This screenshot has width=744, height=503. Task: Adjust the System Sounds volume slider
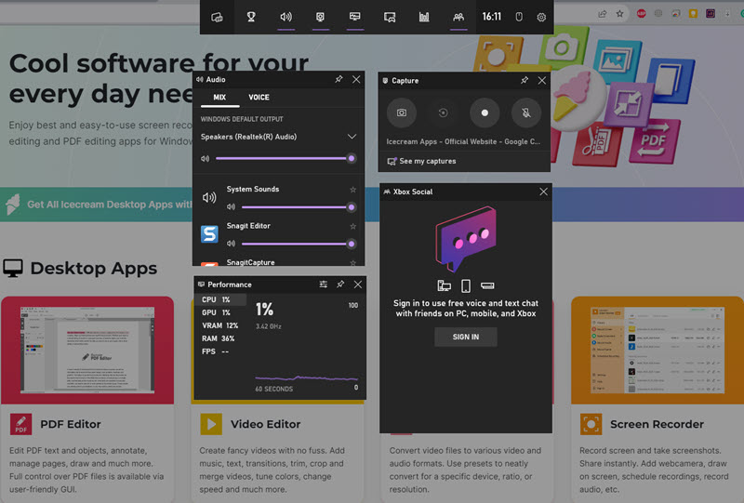coord(297,207)
